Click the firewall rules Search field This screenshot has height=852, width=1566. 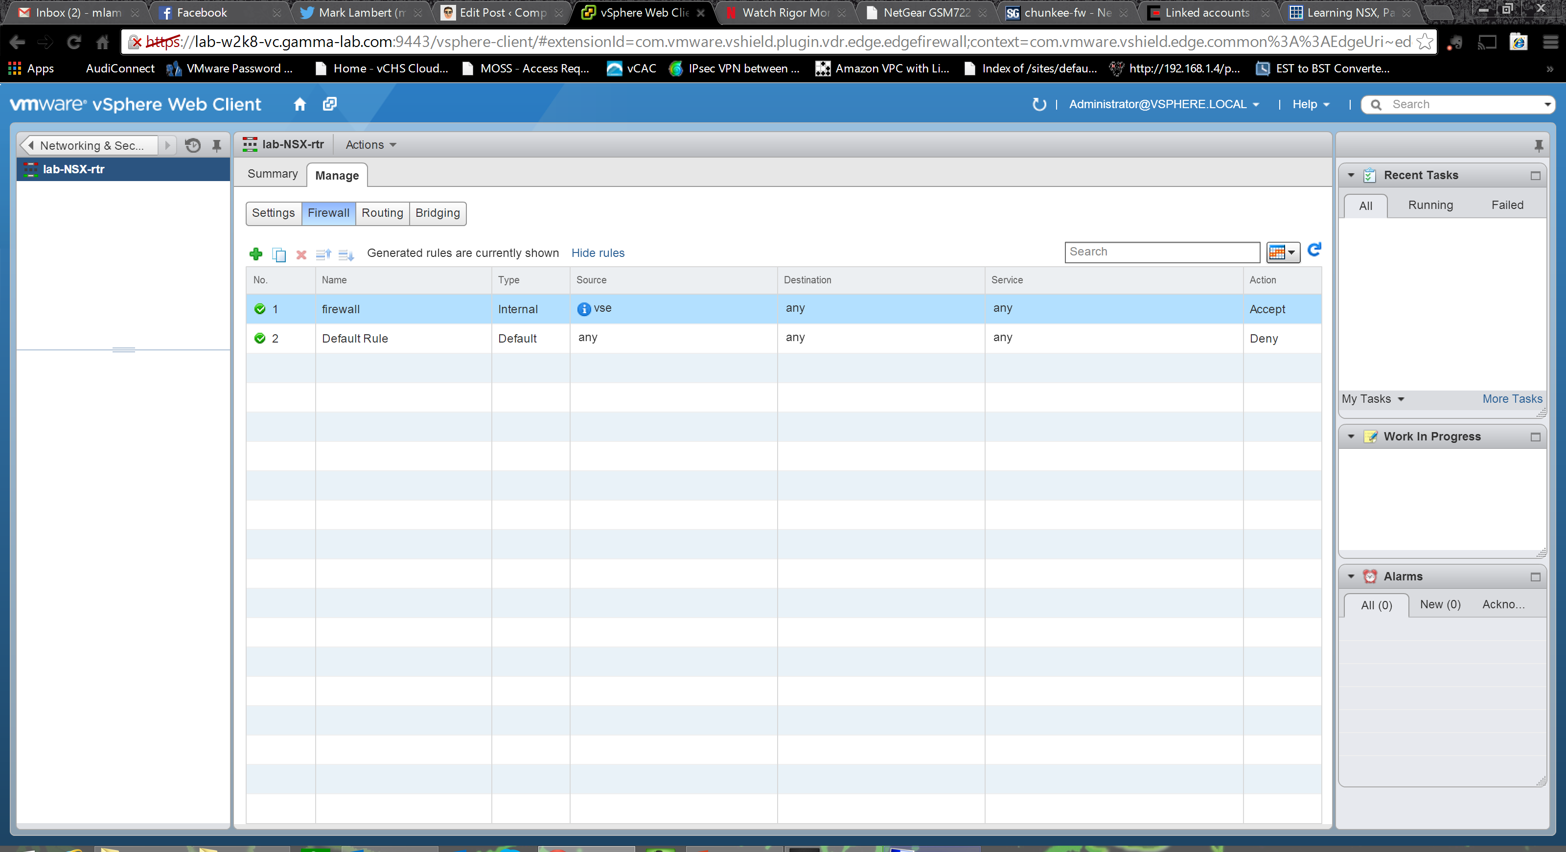pyautogui.click(x=1161, y=252)
